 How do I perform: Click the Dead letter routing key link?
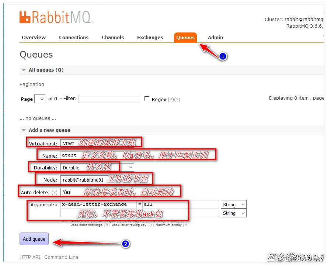(x=129, y=225)
